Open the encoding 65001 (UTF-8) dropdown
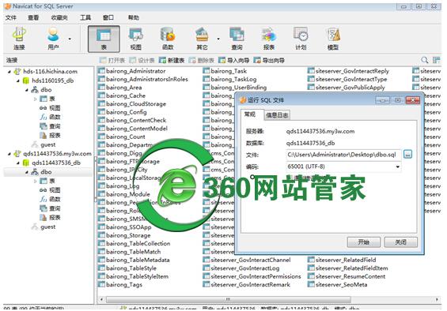Image resolution: width=447 pixels, height=311 pixels. point(397,167)
